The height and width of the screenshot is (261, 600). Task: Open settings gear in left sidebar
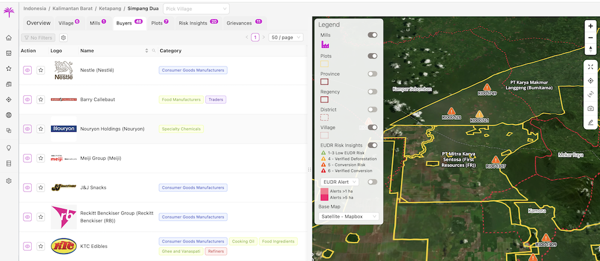[x=9, y=181]
